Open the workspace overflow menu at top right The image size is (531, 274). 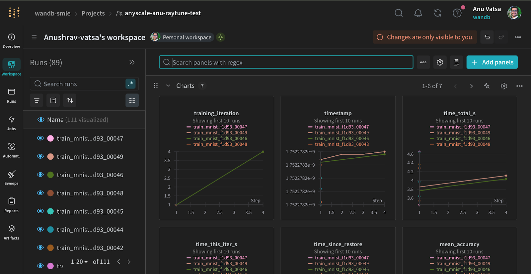pyautogui.click(x=518, y=37)
